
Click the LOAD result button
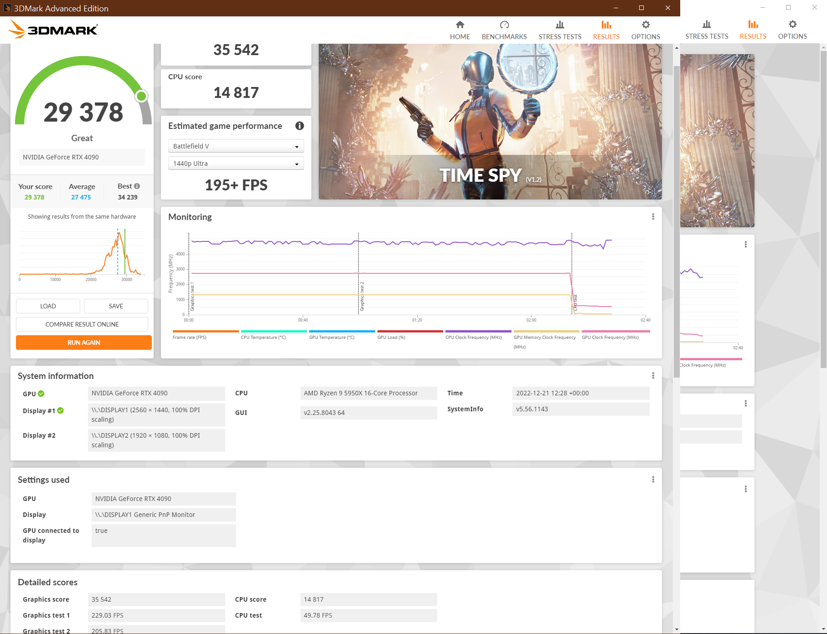point(48,306)
